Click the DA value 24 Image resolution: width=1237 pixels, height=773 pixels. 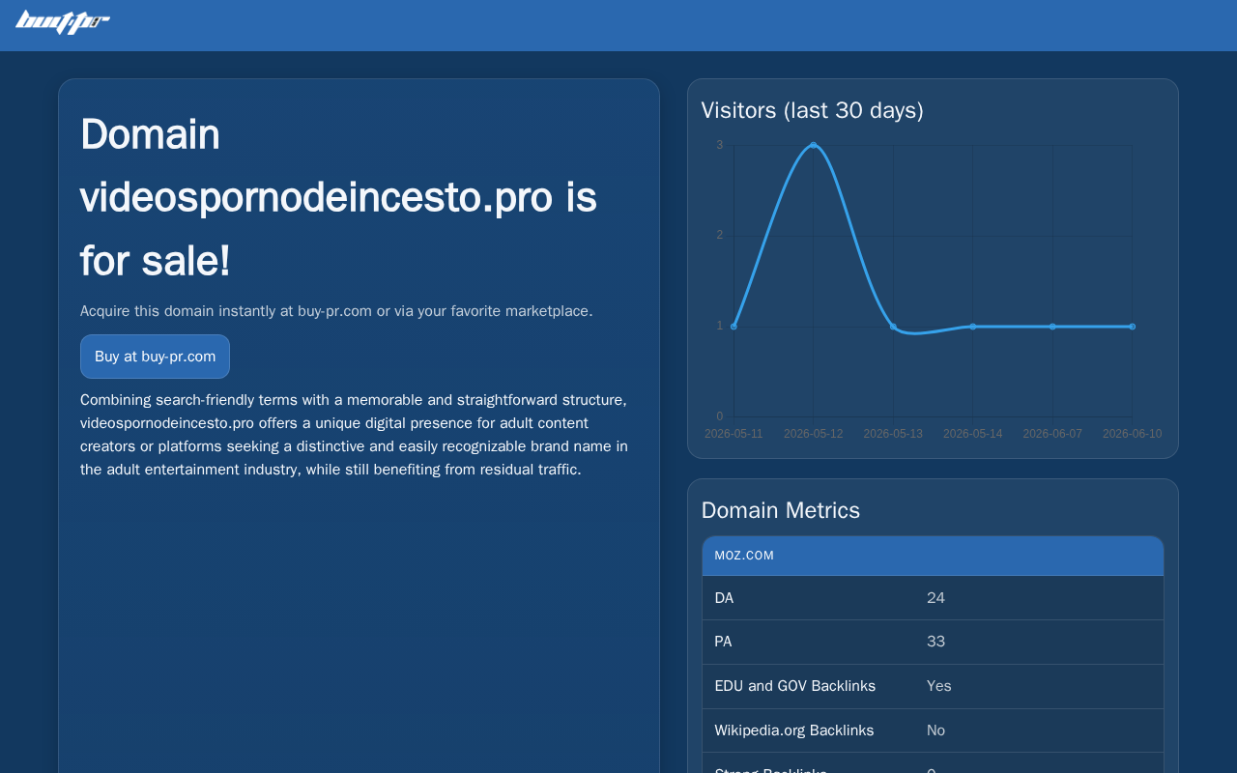[x=935, y=598]
